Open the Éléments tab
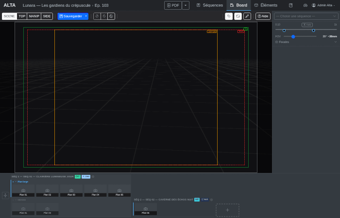340x218 pixels. coord(266,5)
